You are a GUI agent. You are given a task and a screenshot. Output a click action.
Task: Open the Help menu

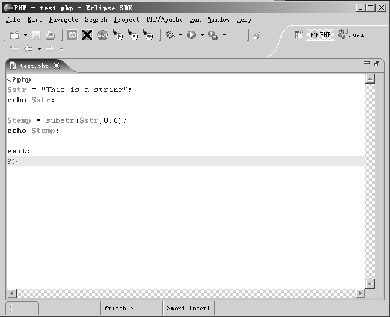click(x=244, y=19)
